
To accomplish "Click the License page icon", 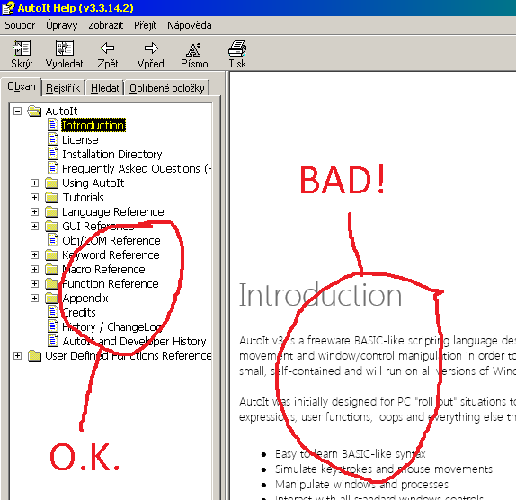I will coord(53,139).
